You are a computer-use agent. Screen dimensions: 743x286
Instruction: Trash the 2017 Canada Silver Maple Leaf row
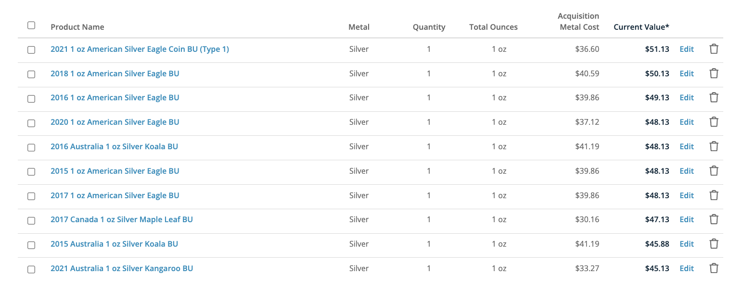pyautogui.click(x=714, y=219)
